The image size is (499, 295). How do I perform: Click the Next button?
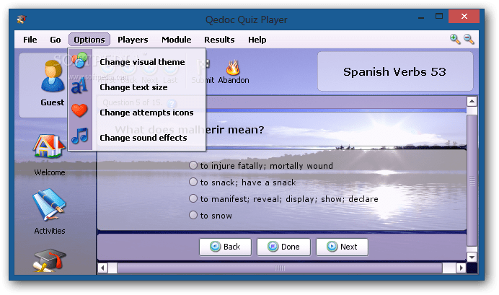click(342, 247)
